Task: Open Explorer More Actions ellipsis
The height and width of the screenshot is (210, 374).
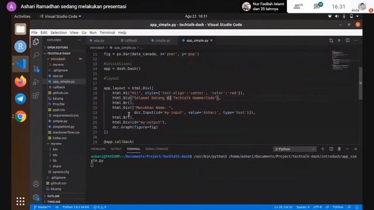Action: pos(79,40)
